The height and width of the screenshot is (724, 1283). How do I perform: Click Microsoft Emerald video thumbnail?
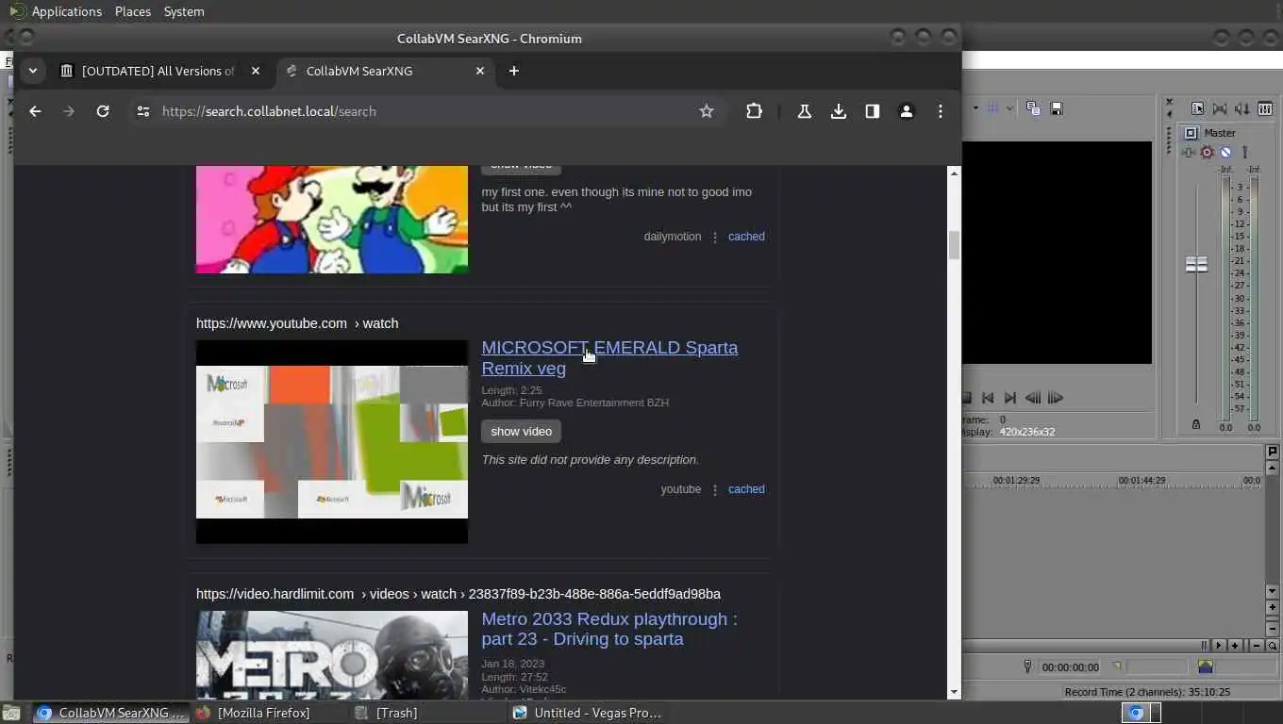(332, 441)
